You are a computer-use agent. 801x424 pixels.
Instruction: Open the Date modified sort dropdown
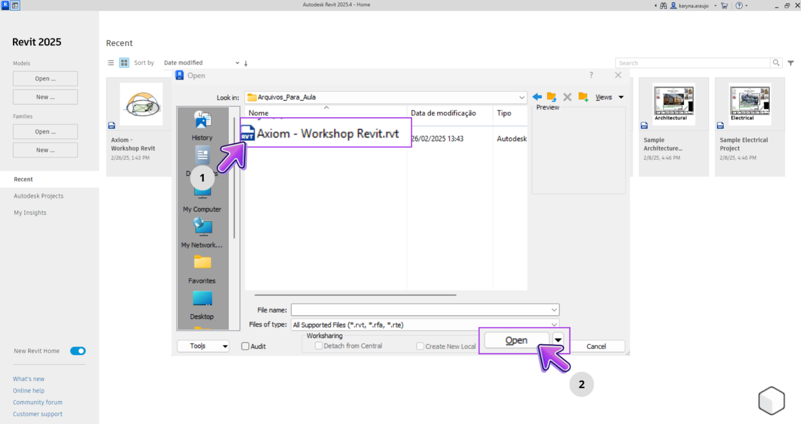201,63
